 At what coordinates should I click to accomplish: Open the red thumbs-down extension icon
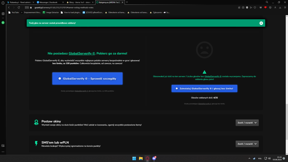pyautogui.click(x=266, y=7)
